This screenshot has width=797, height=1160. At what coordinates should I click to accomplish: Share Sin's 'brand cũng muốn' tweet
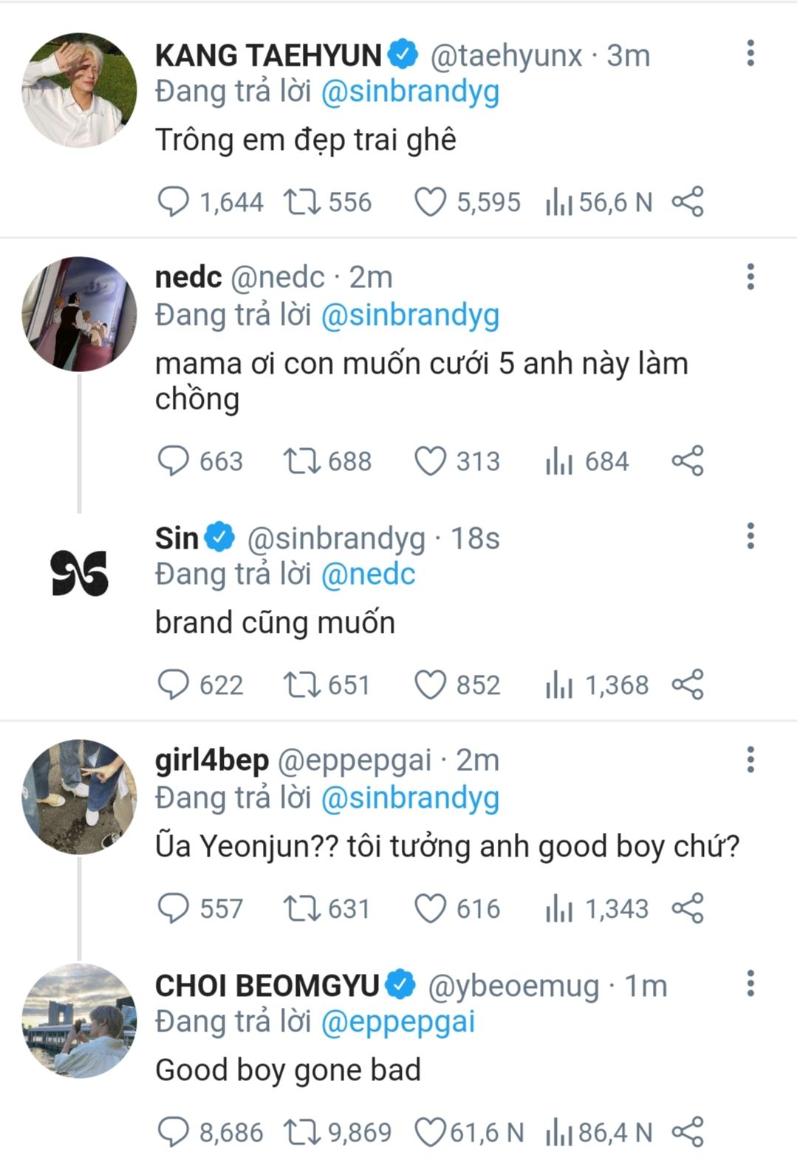(x=688, y=684)
